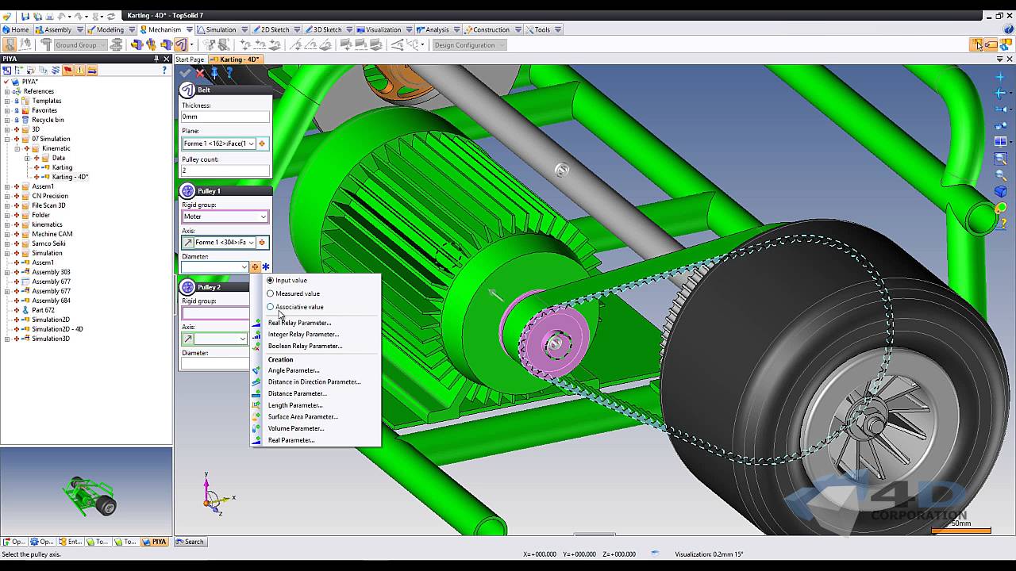Screen dimensions: 1016x571
Task: Click the Search button at bottom
Action: [190, 542]
